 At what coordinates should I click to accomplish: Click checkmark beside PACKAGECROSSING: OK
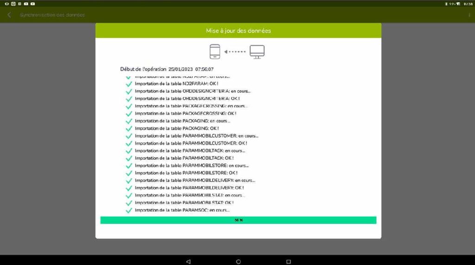[129, 114]
